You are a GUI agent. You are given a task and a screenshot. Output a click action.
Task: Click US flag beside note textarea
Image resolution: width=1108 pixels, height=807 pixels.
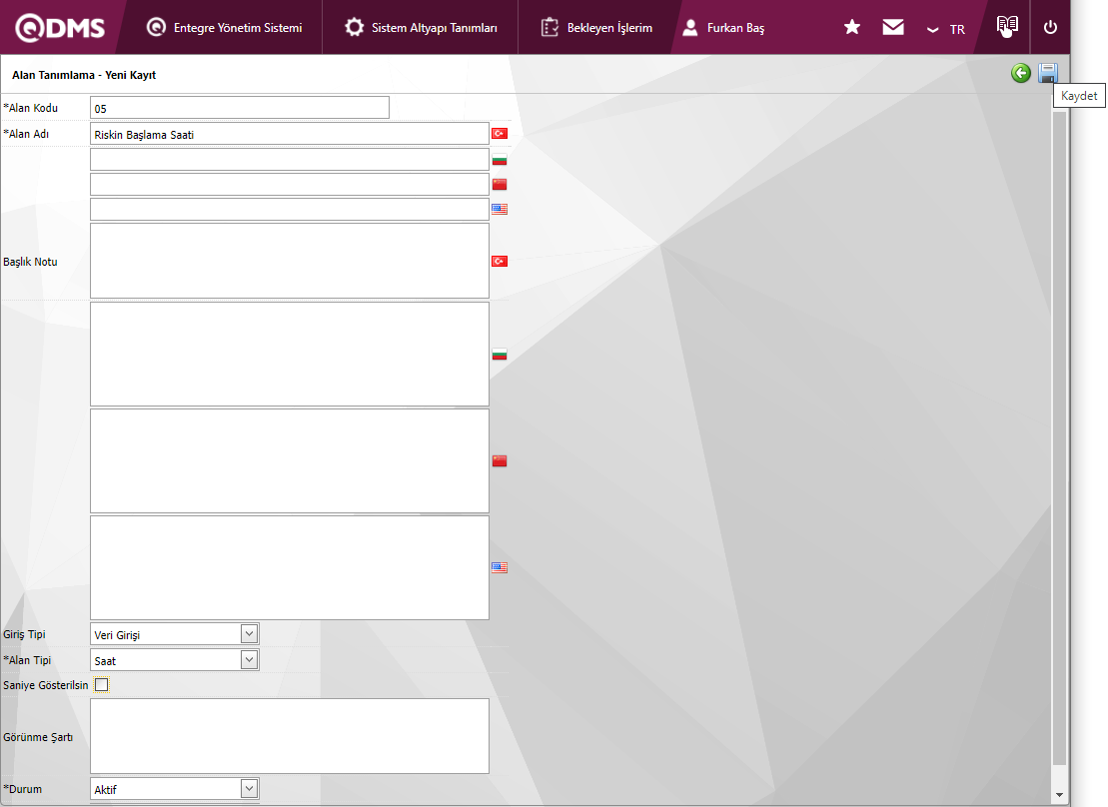[x=500, y=567]
